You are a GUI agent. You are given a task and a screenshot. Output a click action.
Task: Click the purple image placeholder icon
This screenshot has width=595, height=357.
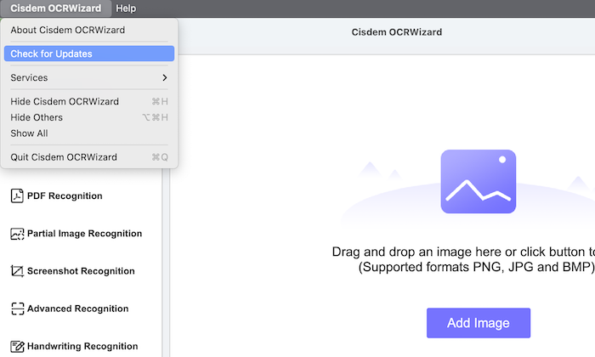(478, 181)
